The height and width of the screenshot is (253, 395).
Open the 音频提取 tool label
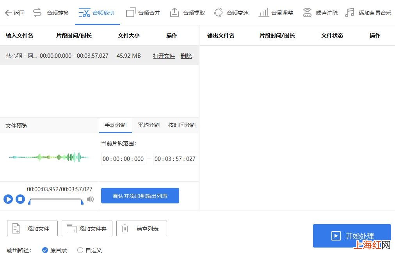[194, 13]
